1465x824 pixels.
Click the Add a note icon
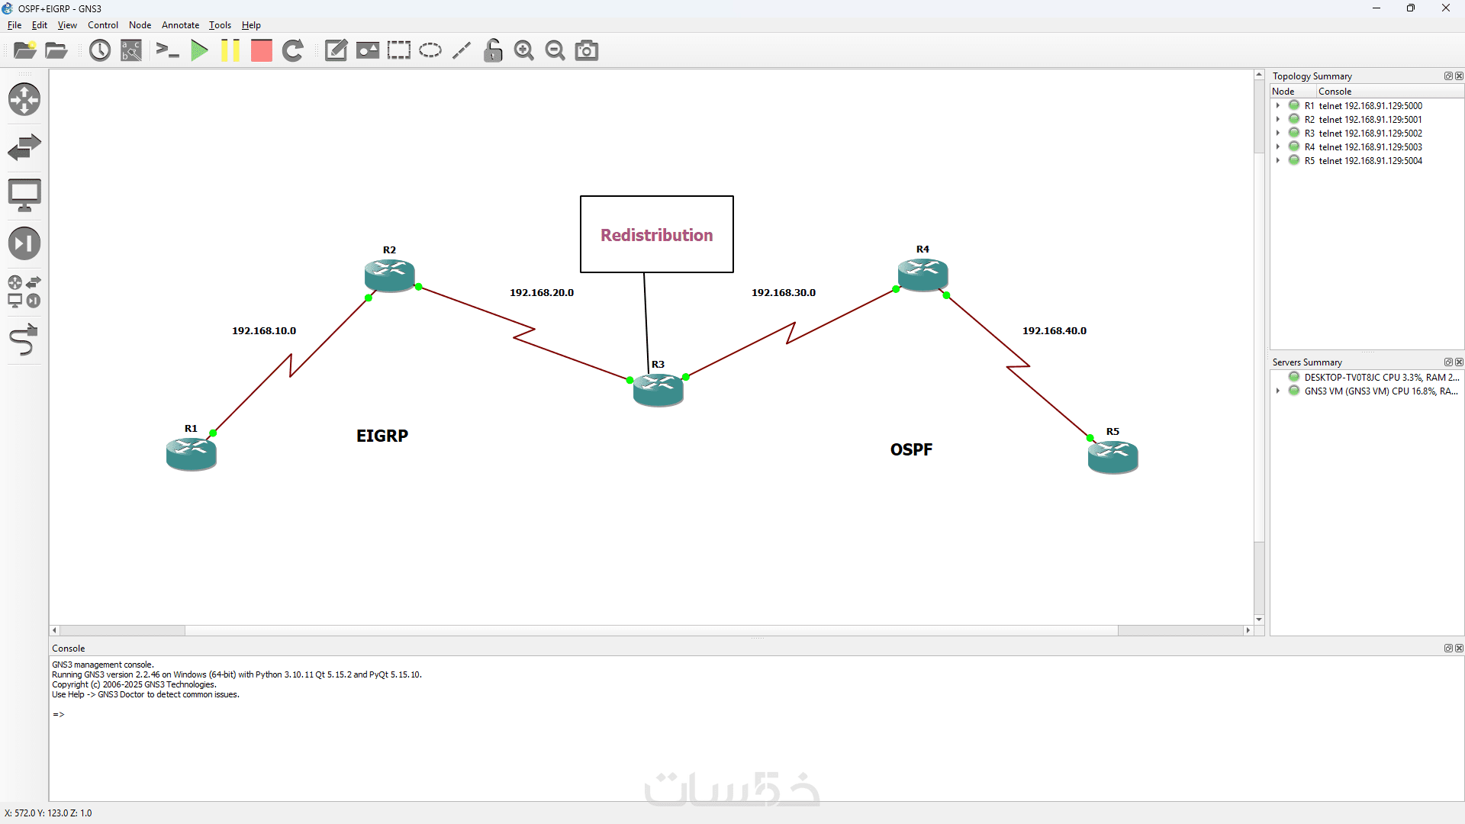pos(336,51)
